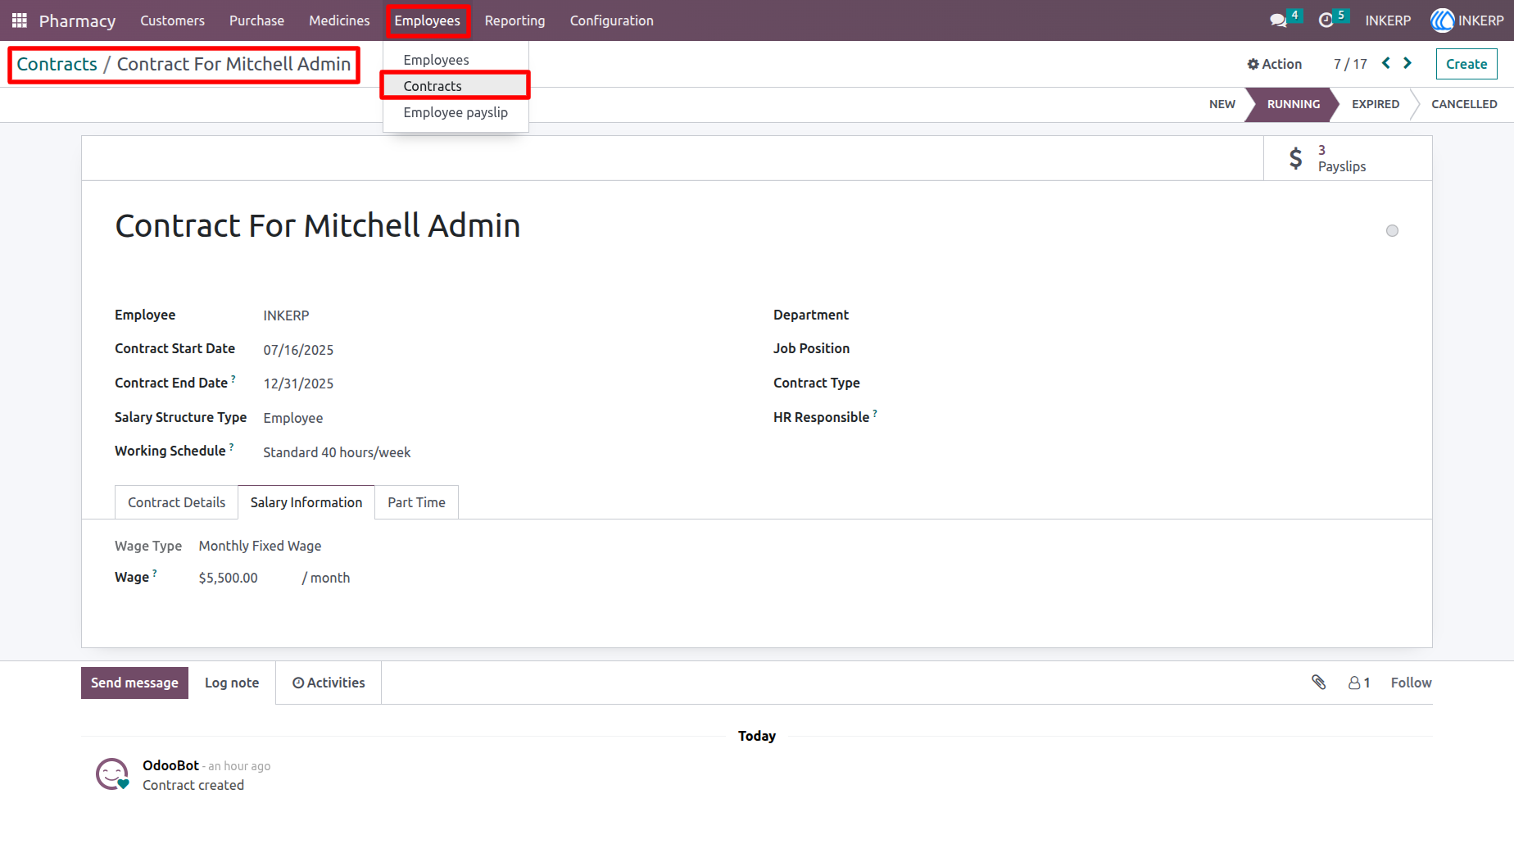Open the Customers menu
This screenshot has width=1514, height=853.
[172, 20]
